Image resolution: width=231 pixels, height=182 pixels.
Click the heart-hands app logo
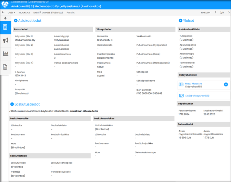[x=5, y=4]
